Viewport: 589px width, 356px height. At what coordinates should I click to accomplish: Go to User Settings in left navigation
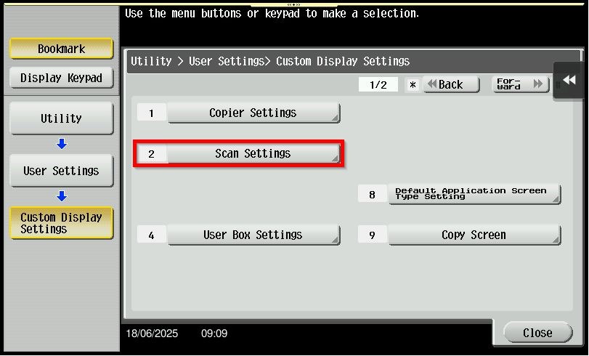tap(61, 171)
